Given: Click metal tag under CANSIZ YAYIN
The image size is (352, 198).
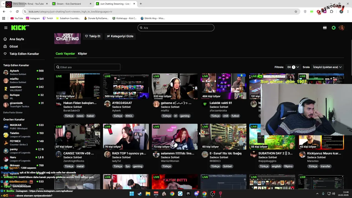Looking at the screenshot, I should [80, 166].
